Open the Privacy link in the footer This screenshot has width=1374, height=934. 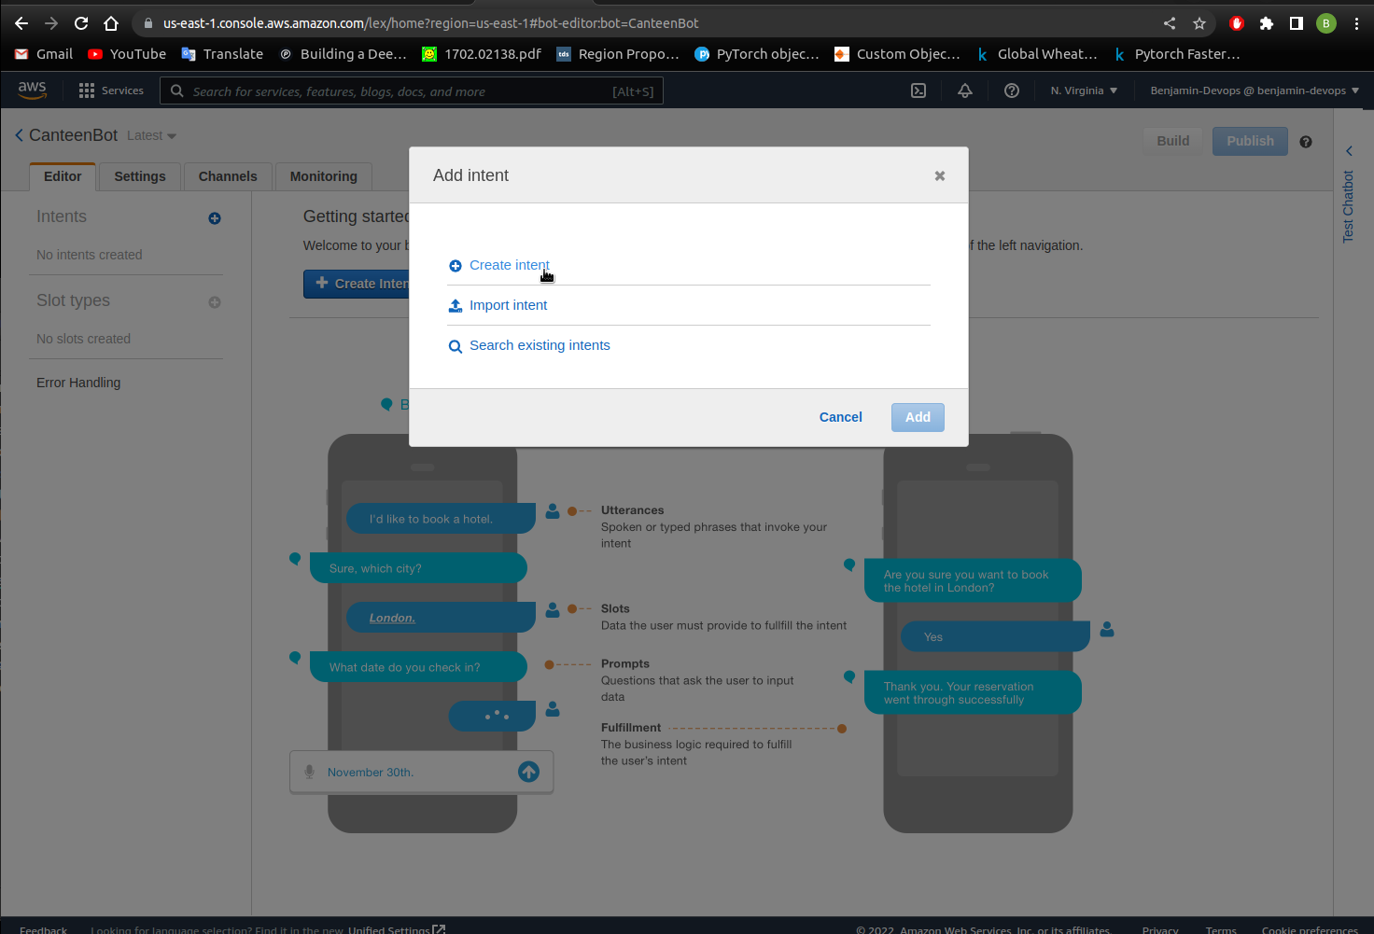[x=1160, y=929]
